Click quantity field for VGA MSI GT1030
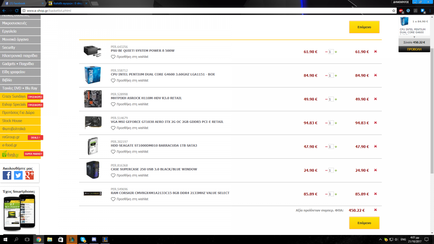 coord(331,123)
